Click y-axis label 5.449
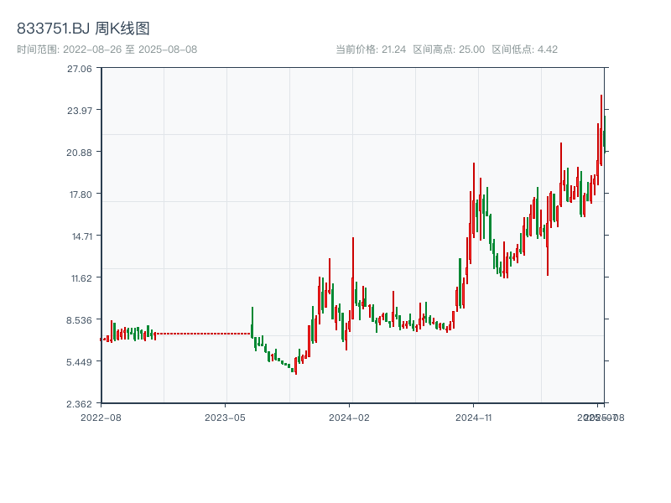671x503 pixels. click(x=79, y=362)
